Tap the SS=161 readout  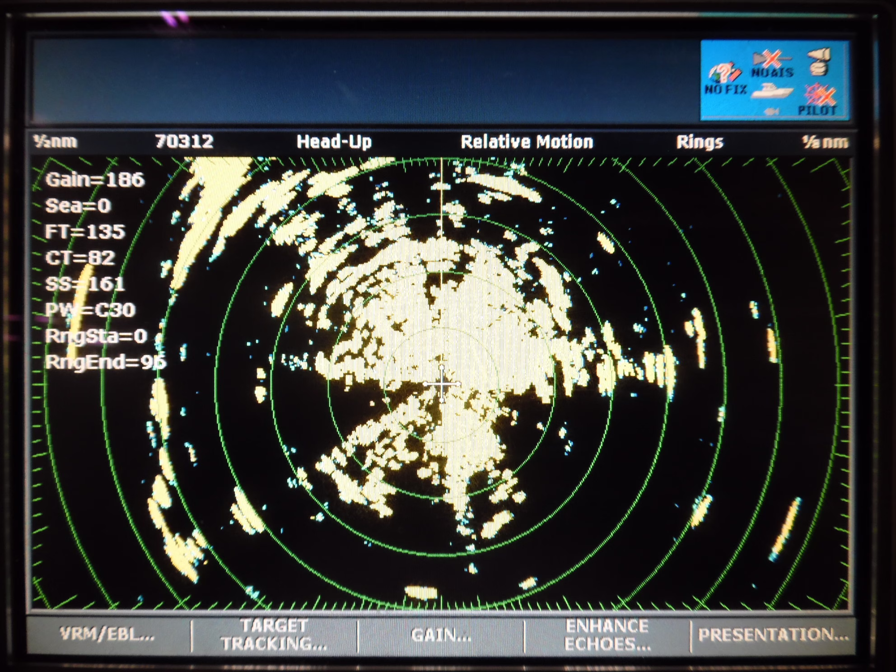pyautogui.click(x=85, y=284)
